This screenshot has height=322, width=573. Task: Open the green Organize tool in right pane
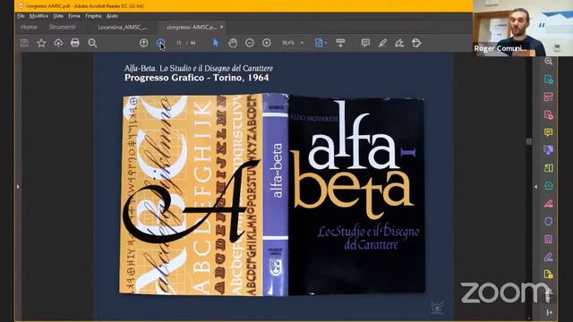[549, 167]
